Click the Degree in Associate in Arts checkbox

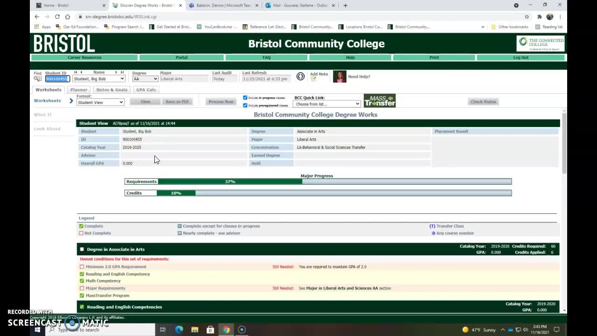pos(82,249)
